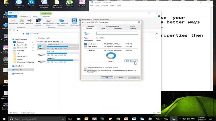
Task: Open Network in navigation pane
Action: [x=19, y=74]
